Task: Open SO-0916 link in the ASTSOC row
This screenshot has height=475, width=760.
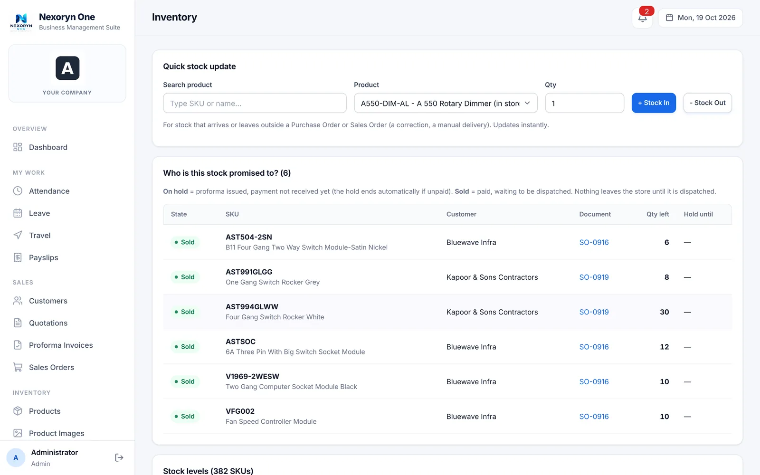Action: pyautogui.click(x=594, y=347)
